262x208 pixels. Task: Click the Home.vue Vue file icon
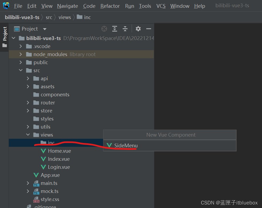43,151
